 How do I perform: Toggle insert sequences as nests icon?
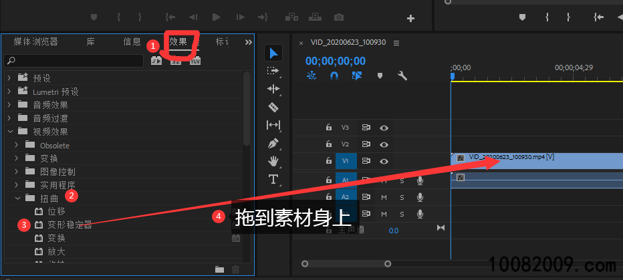(311, 76)
